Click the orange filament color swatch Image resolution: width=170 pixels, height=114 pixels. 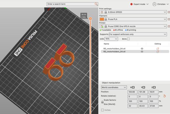coord(102,19)
